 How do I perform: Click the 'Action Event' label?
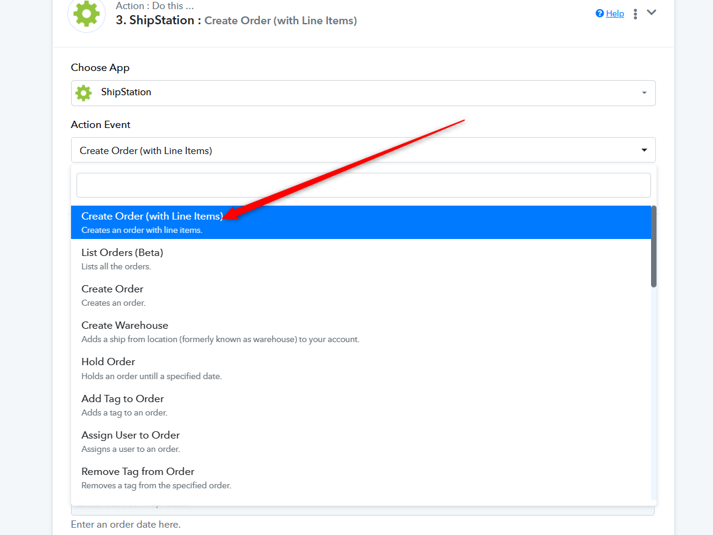point(100,124)
